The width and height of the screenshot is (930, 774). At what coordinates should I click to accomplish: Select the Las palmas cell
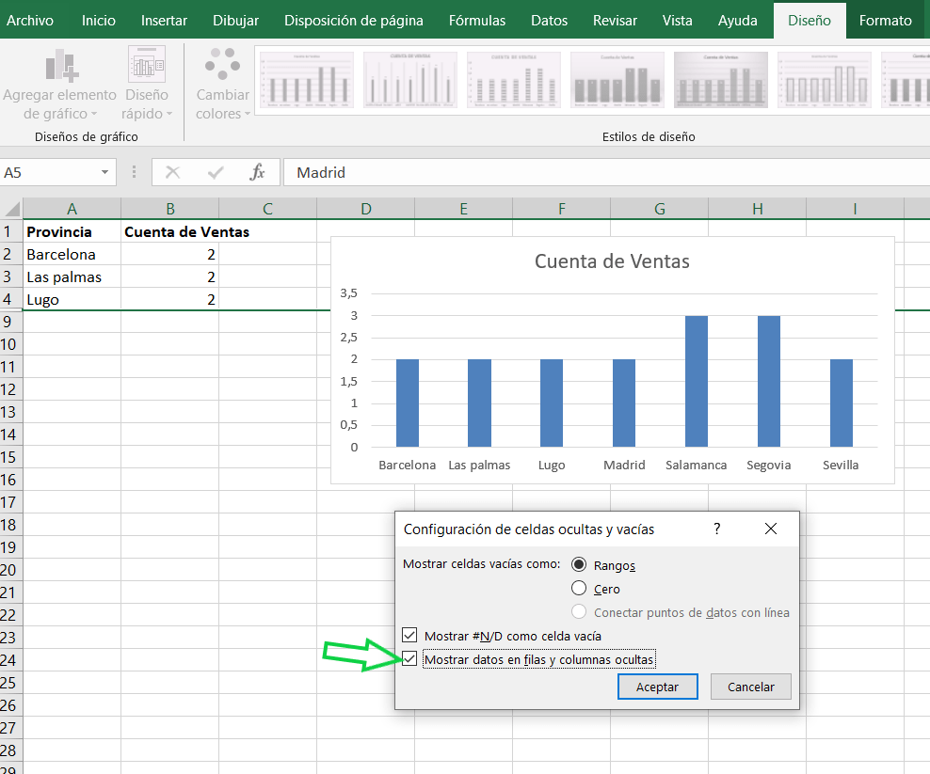(x=72, y=276)
